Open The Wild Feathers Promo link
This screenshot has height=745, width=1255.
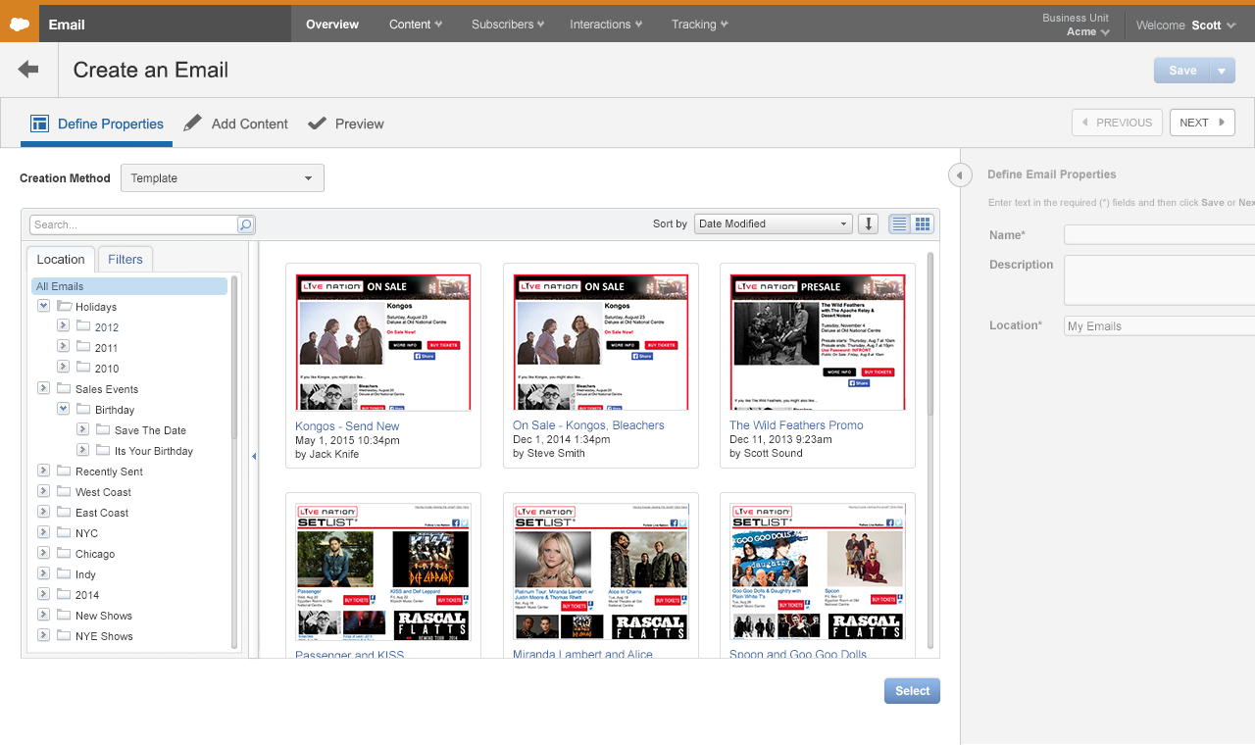pos(796,425)
